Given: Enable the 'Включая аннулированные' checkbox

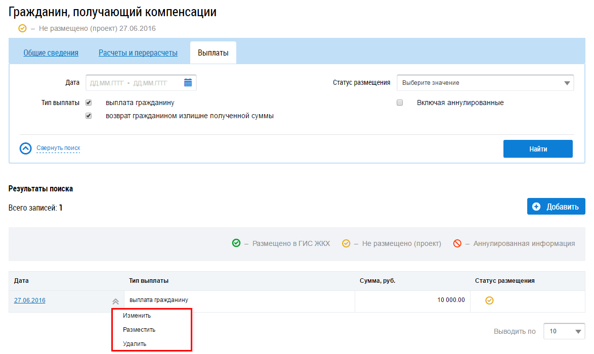Looking at the screenshot, I should (x=400, y=103).
